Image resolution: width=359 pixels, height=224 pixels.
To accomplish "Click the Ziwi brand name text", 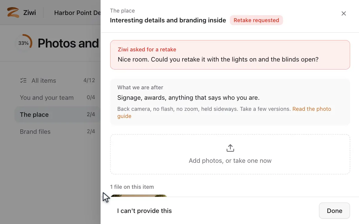I will pyautogui.click(x=30, y=13).
